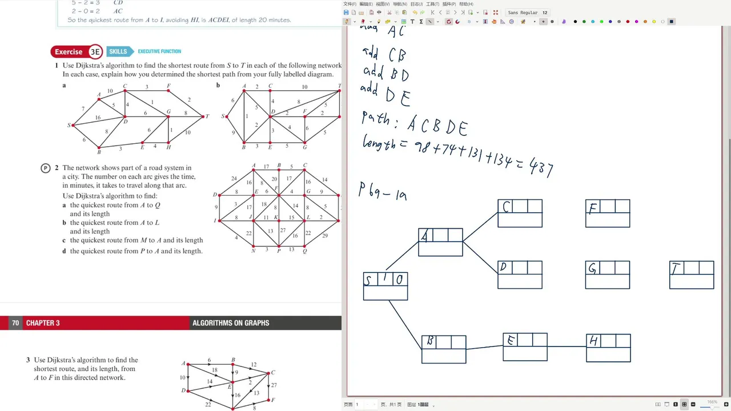
Task: Go to the last page icon
Action: (x=463, y=13)
